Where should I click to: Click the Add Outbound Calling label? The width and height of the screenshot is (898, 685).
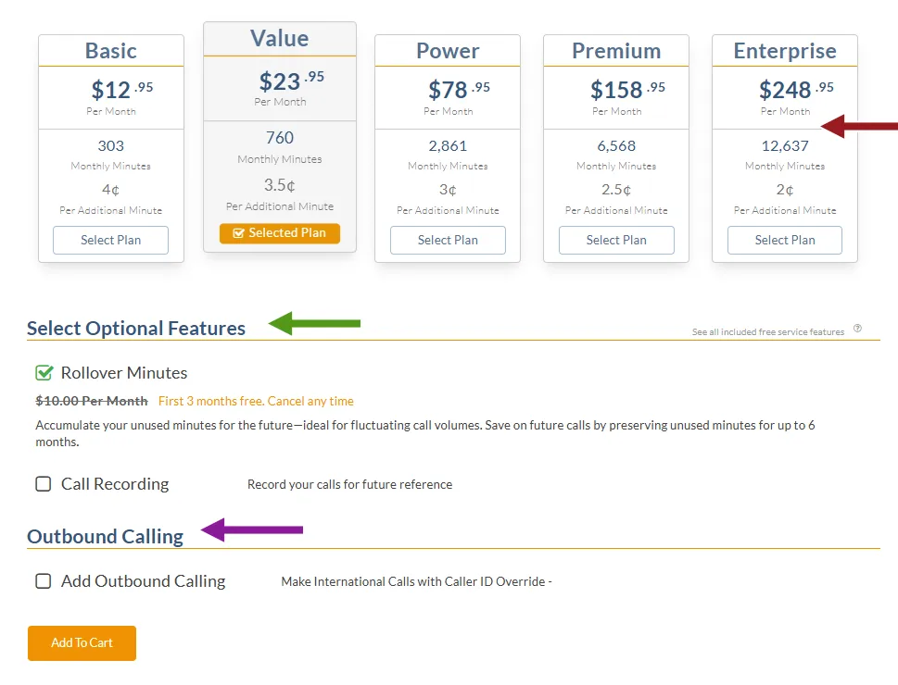click(143, 581)
